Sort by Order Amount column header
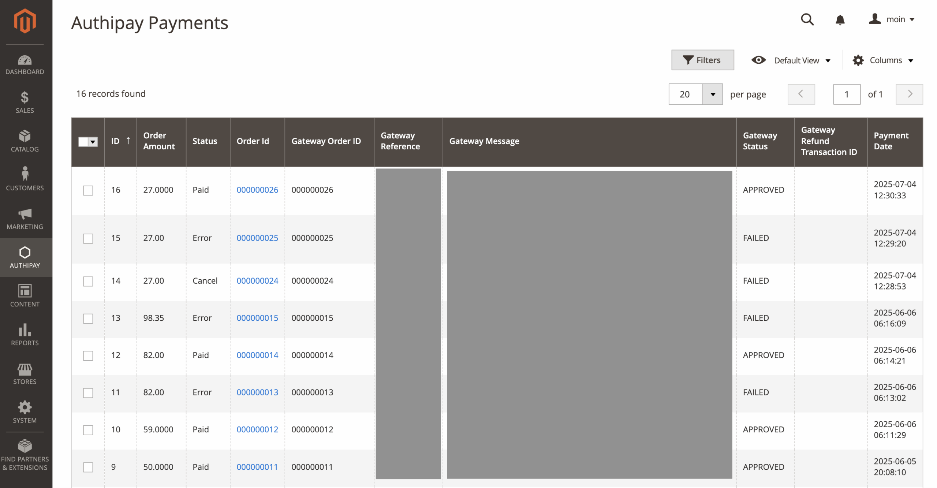Image resolution: width=937 pixels, height=488 pixels. coord(161,141)
